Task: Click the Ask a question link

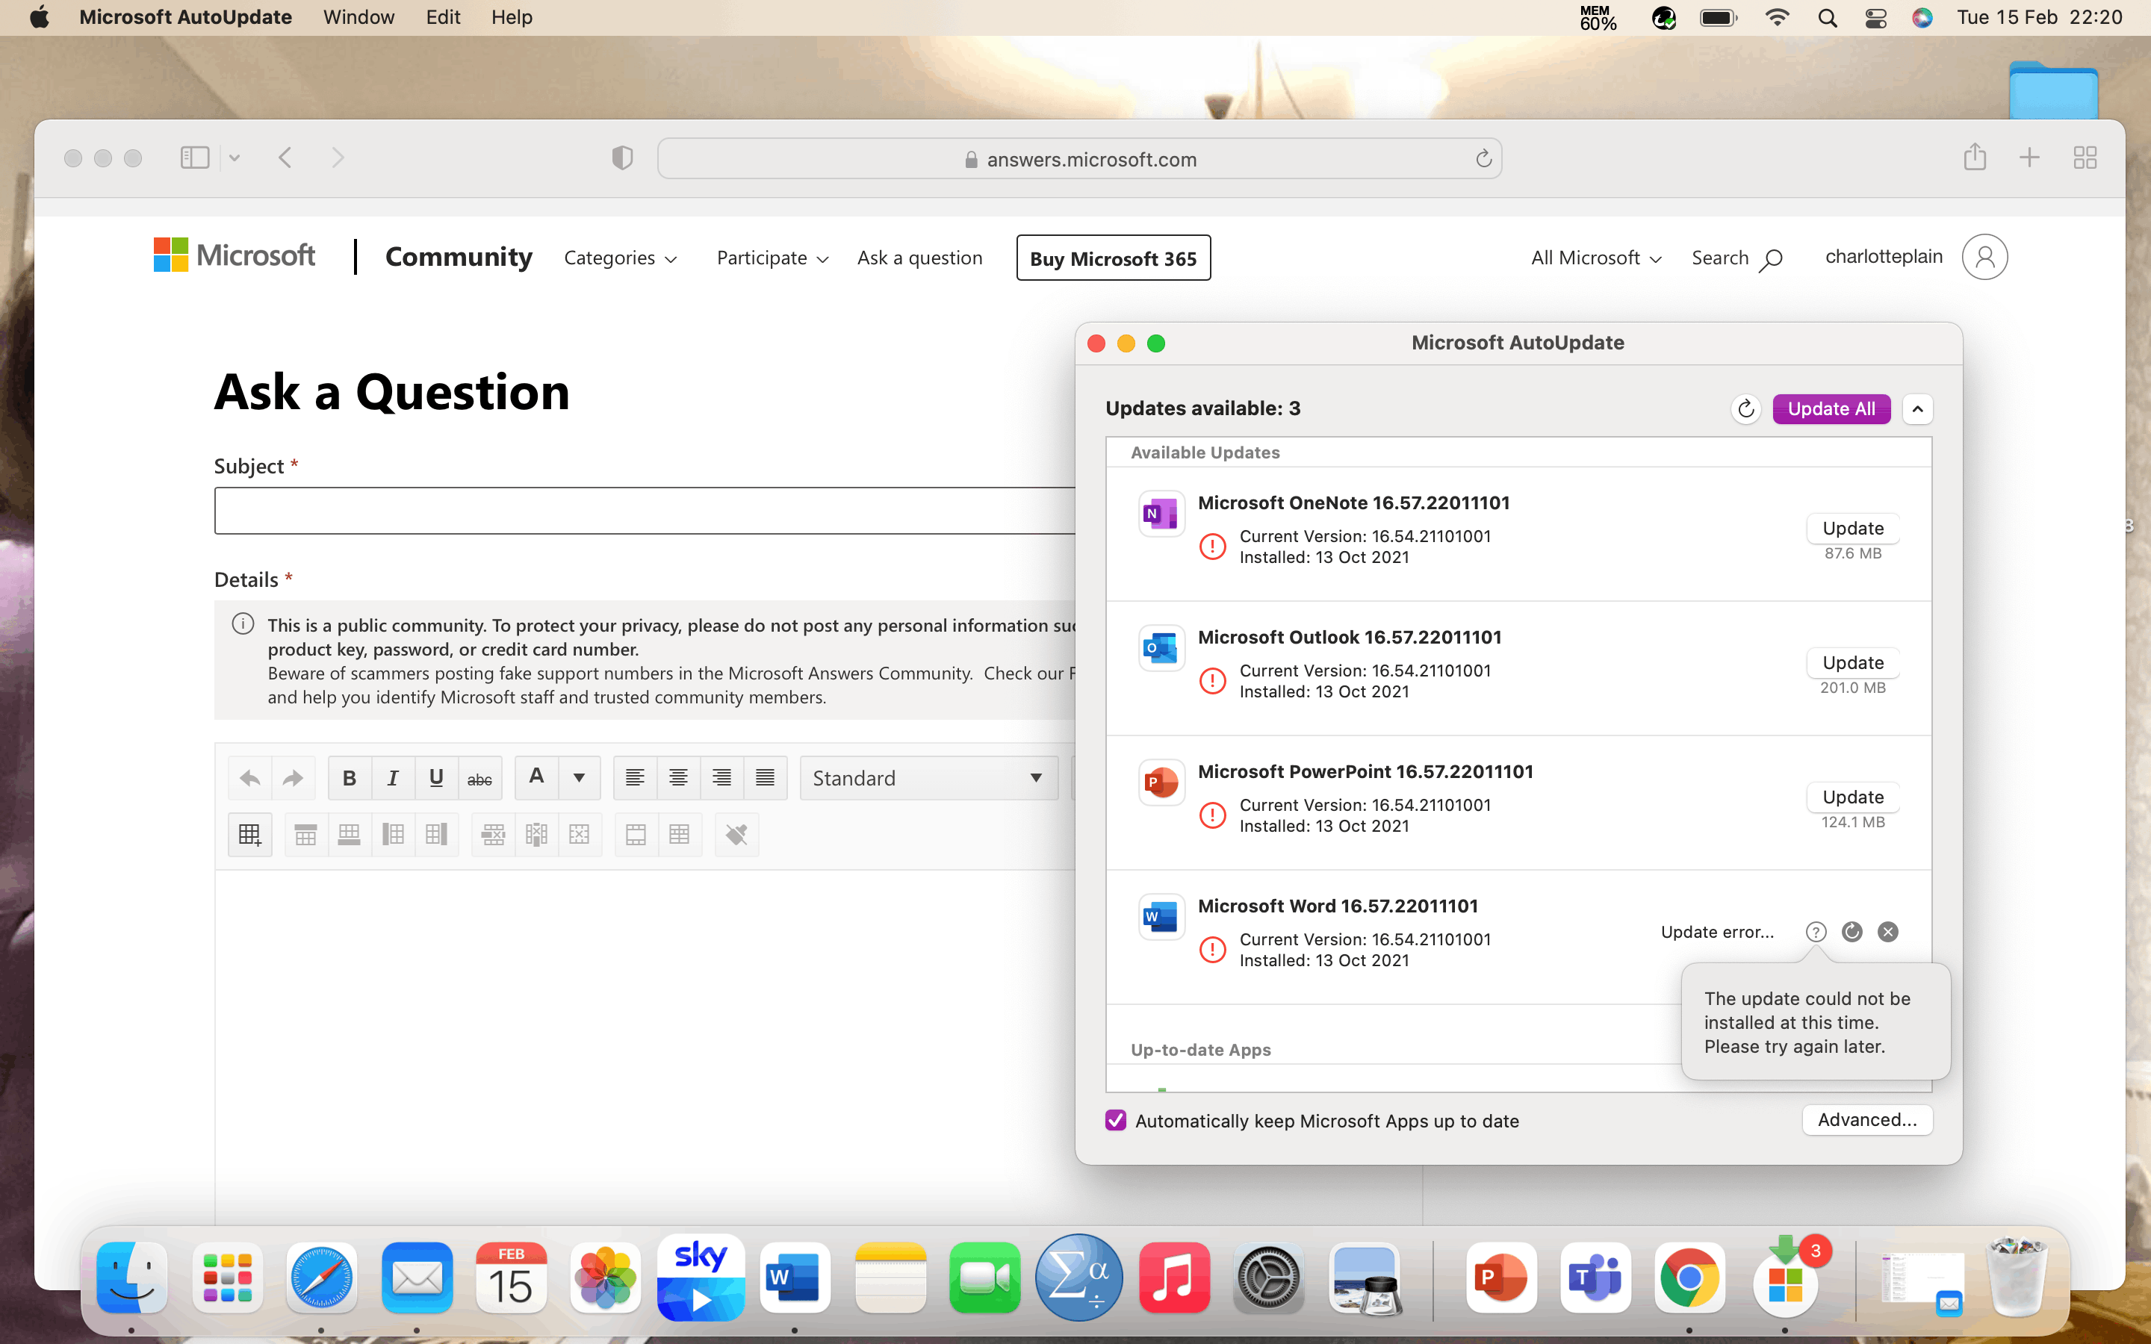Action: 920,258
